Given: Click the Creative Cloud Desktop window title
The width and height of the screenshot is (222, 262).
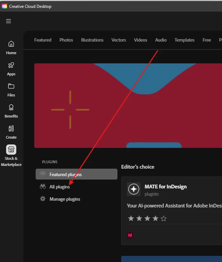Looking at the screenshot, I should tap(30, 6).
